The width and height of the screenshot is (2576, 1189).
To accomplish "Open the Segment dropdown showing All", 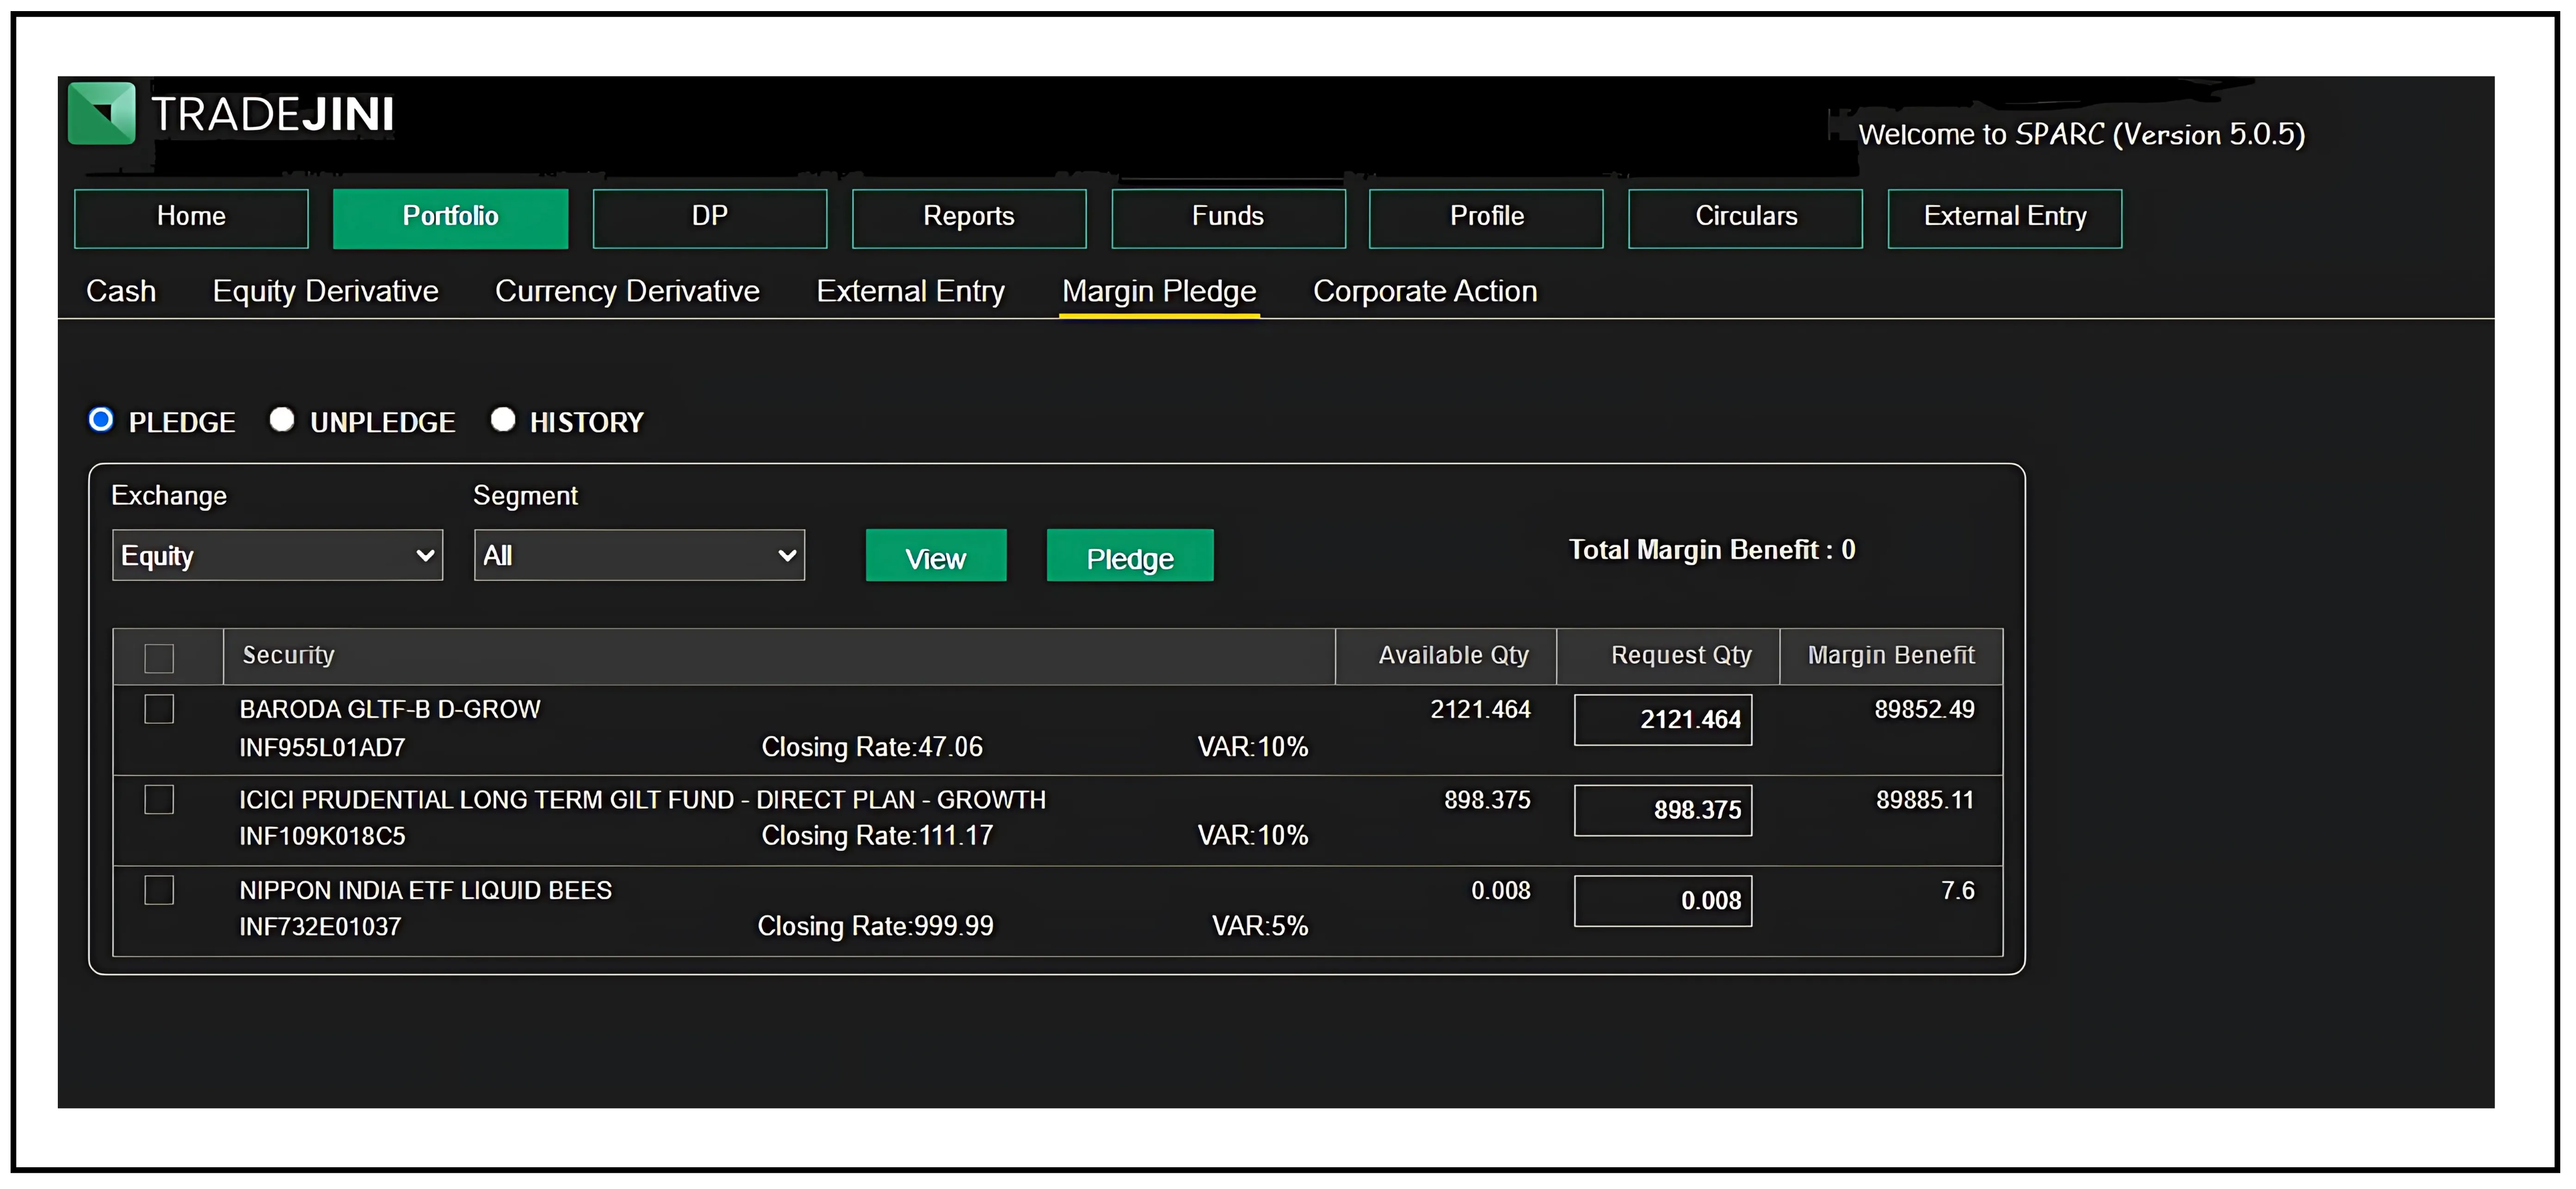I will 639,555.
